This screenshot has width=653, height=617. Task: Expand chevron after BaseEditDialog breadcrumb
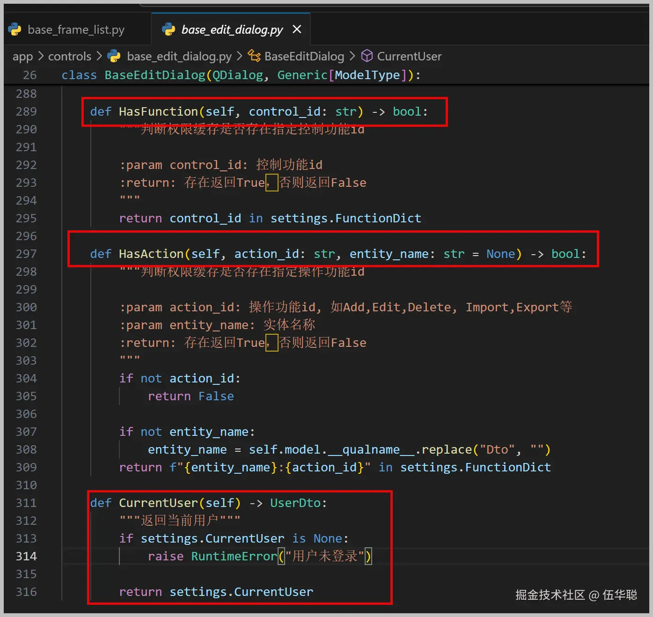352,56
